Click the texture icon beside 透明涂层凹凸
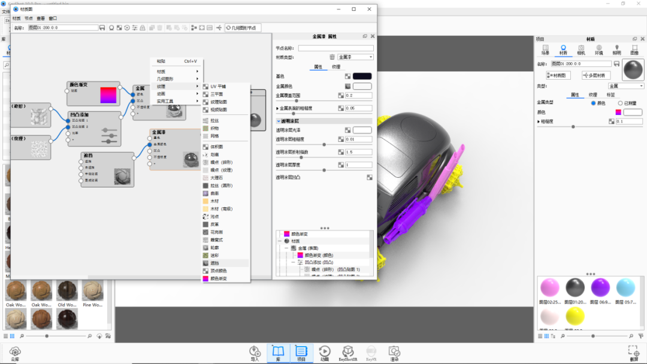Image resolution: width=647 pixels, height=364 pixels. [x=369, y=177]
